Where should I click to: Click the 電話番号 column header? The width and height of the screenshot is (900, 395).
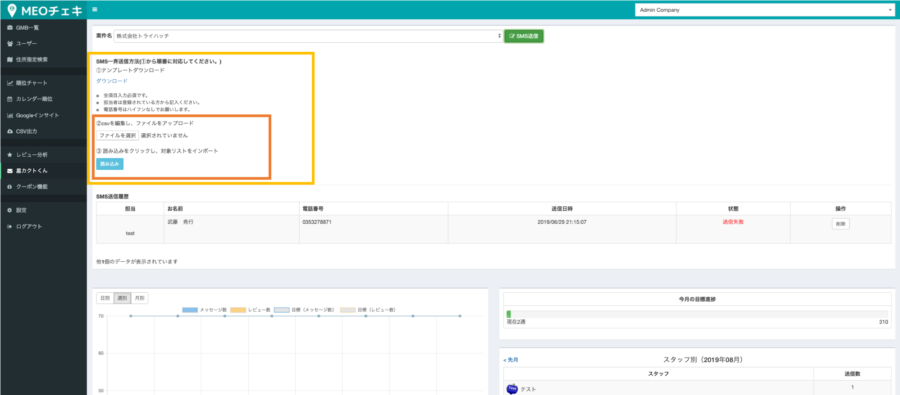pyautogui.click(x=374, y=209)
